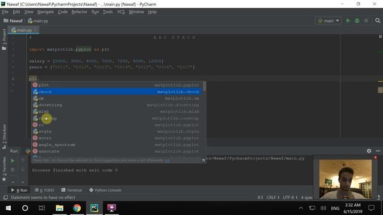Switch to the 4: Run bottom tab
The width and height of the screenshot is (383, 215).
[19, 190]
